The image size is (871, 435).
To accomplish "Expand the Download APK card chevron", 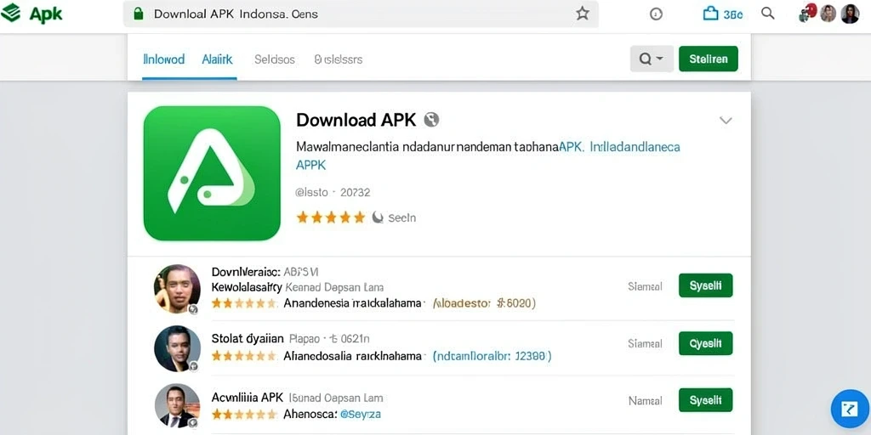I will tap(726, 121).
